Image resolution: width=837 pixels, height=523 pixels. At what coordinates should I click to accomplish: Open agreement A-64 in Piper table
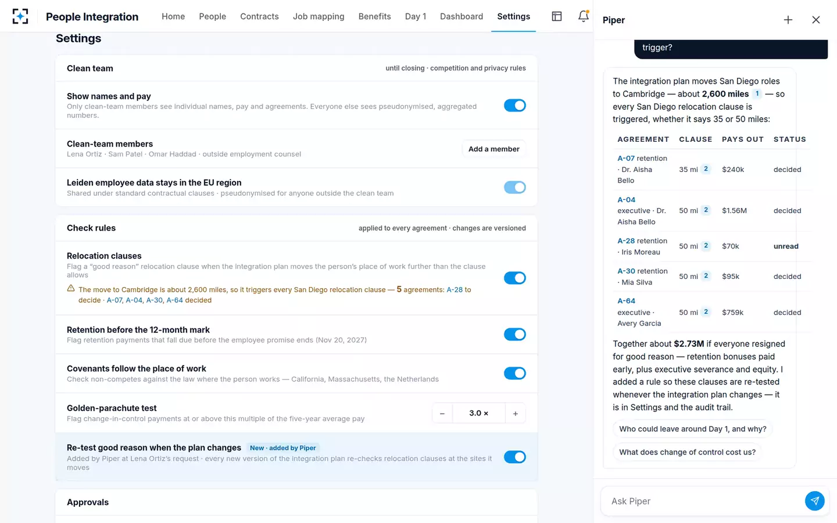tap(626, 300)
